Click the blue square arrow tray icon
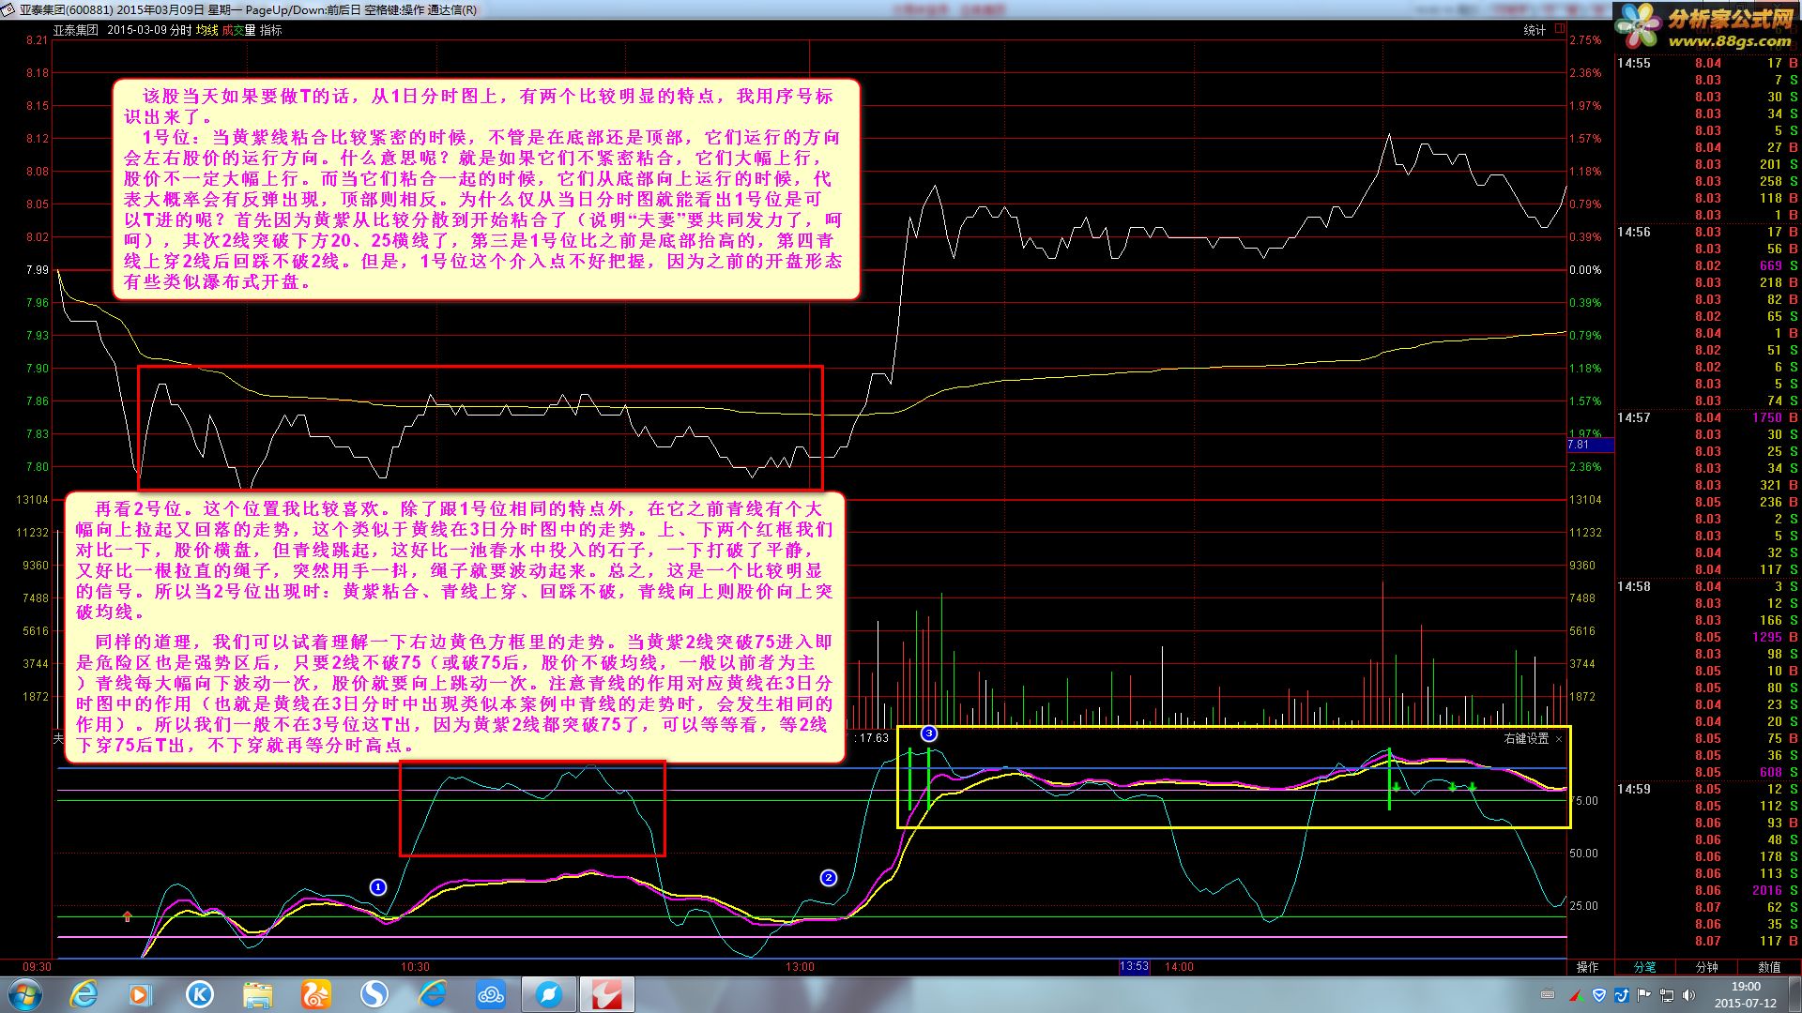 click(x=1622, y=994)
